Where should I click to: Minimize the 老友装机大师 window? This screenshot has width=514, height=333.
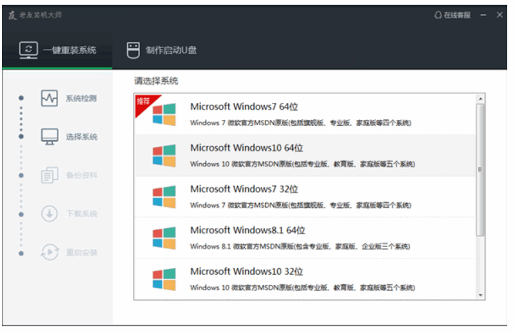483,15
